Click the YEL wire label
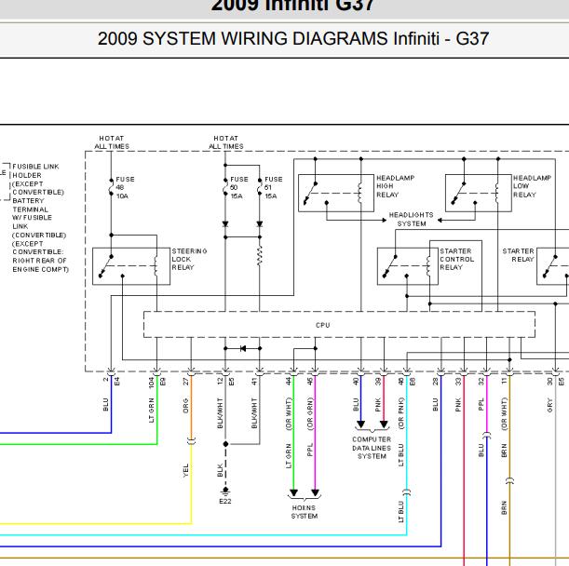 [186, 470]
